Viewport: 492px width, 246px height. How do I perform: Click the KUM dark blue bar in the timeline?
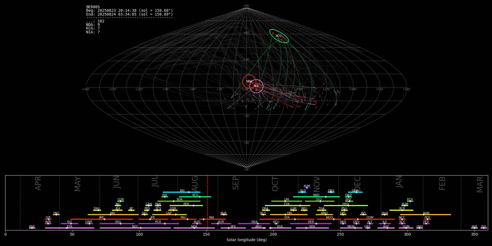click(307, 188)
